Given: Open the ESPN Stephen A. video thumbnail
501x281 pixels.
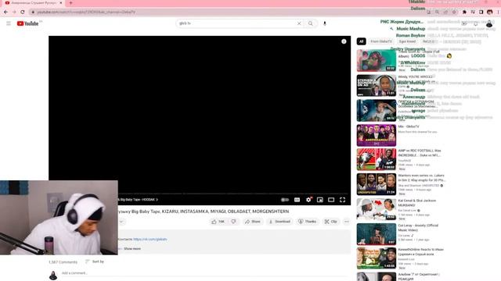Looking at the screenshot, I should (377, 85).
